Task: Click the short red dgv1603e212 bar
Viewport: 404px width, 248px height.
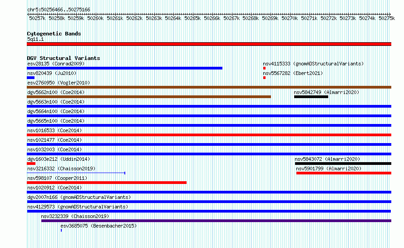Action: (x=31, y=164)
